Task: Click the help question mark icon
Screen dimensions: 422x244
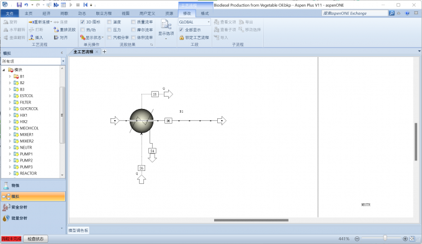Action: click(407, 13)
